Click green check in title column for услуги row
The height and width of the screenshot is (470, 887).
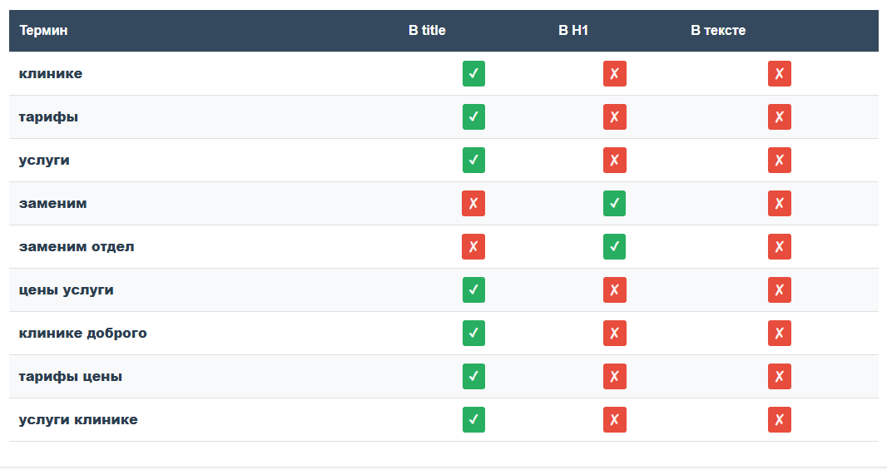coord(473,160)
